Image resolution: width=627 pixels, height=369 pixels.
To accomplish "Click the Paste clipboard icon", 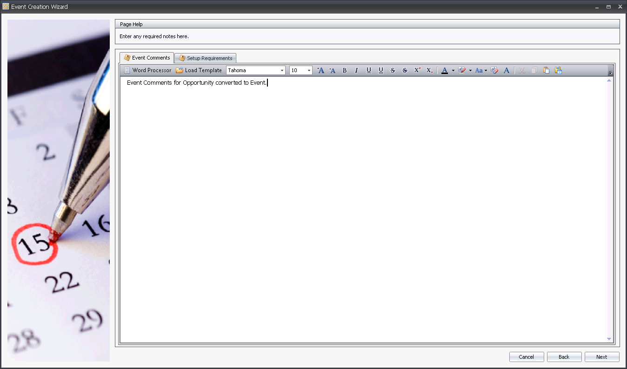I will [x=546, y=70].
